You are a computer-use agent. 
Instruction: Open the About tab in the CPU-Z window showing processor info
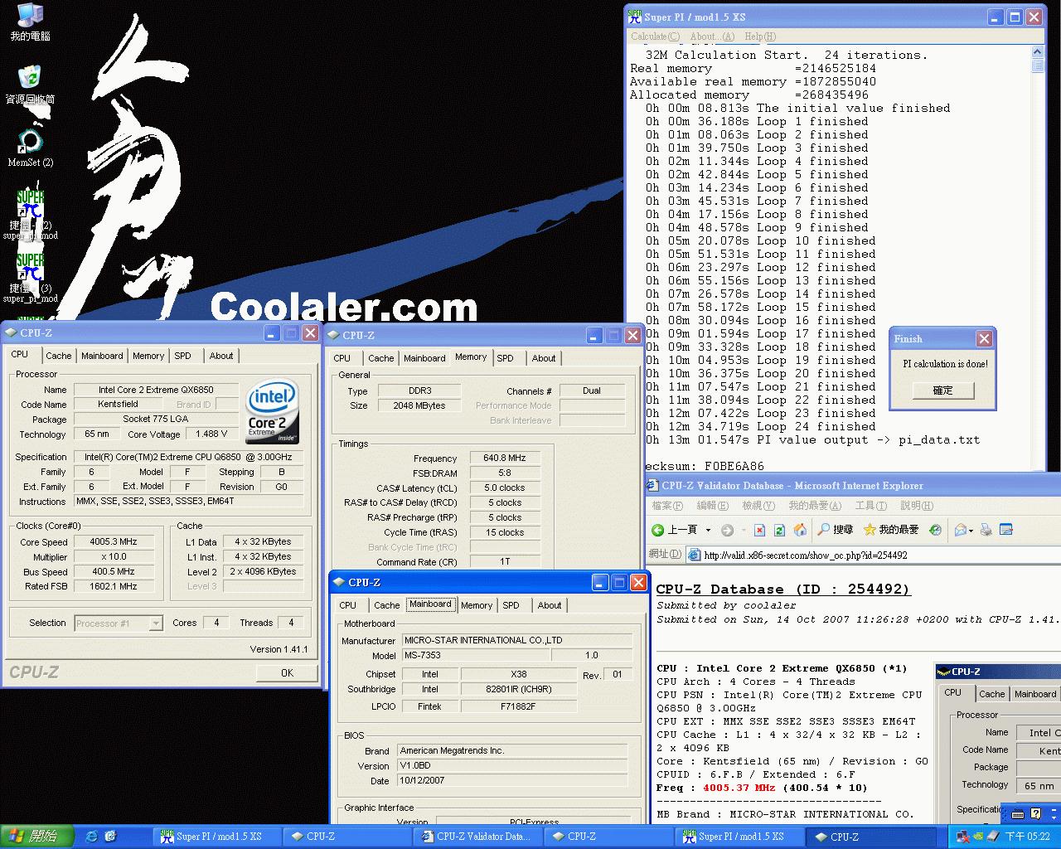pyautogui.click(x=220, y=356)
